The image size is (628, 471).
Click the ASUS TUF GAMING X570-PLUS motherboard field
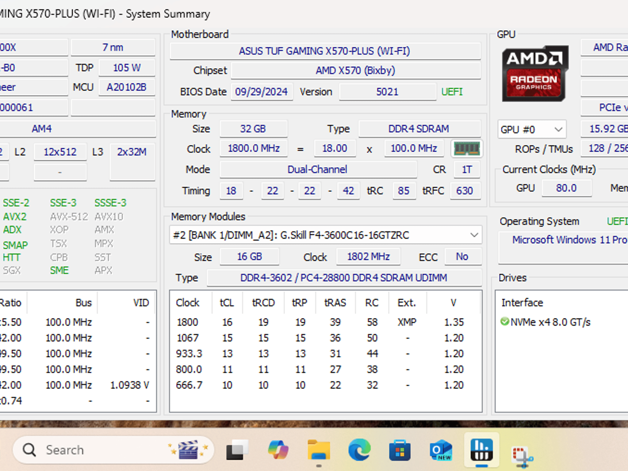[325, 51]
